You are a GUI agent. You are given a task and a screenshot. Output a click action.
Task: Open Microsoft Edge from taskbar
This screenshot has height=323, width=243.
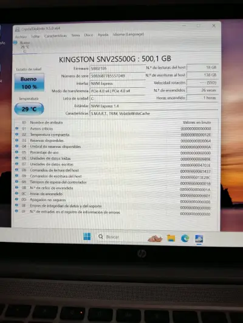pos(185,238)
